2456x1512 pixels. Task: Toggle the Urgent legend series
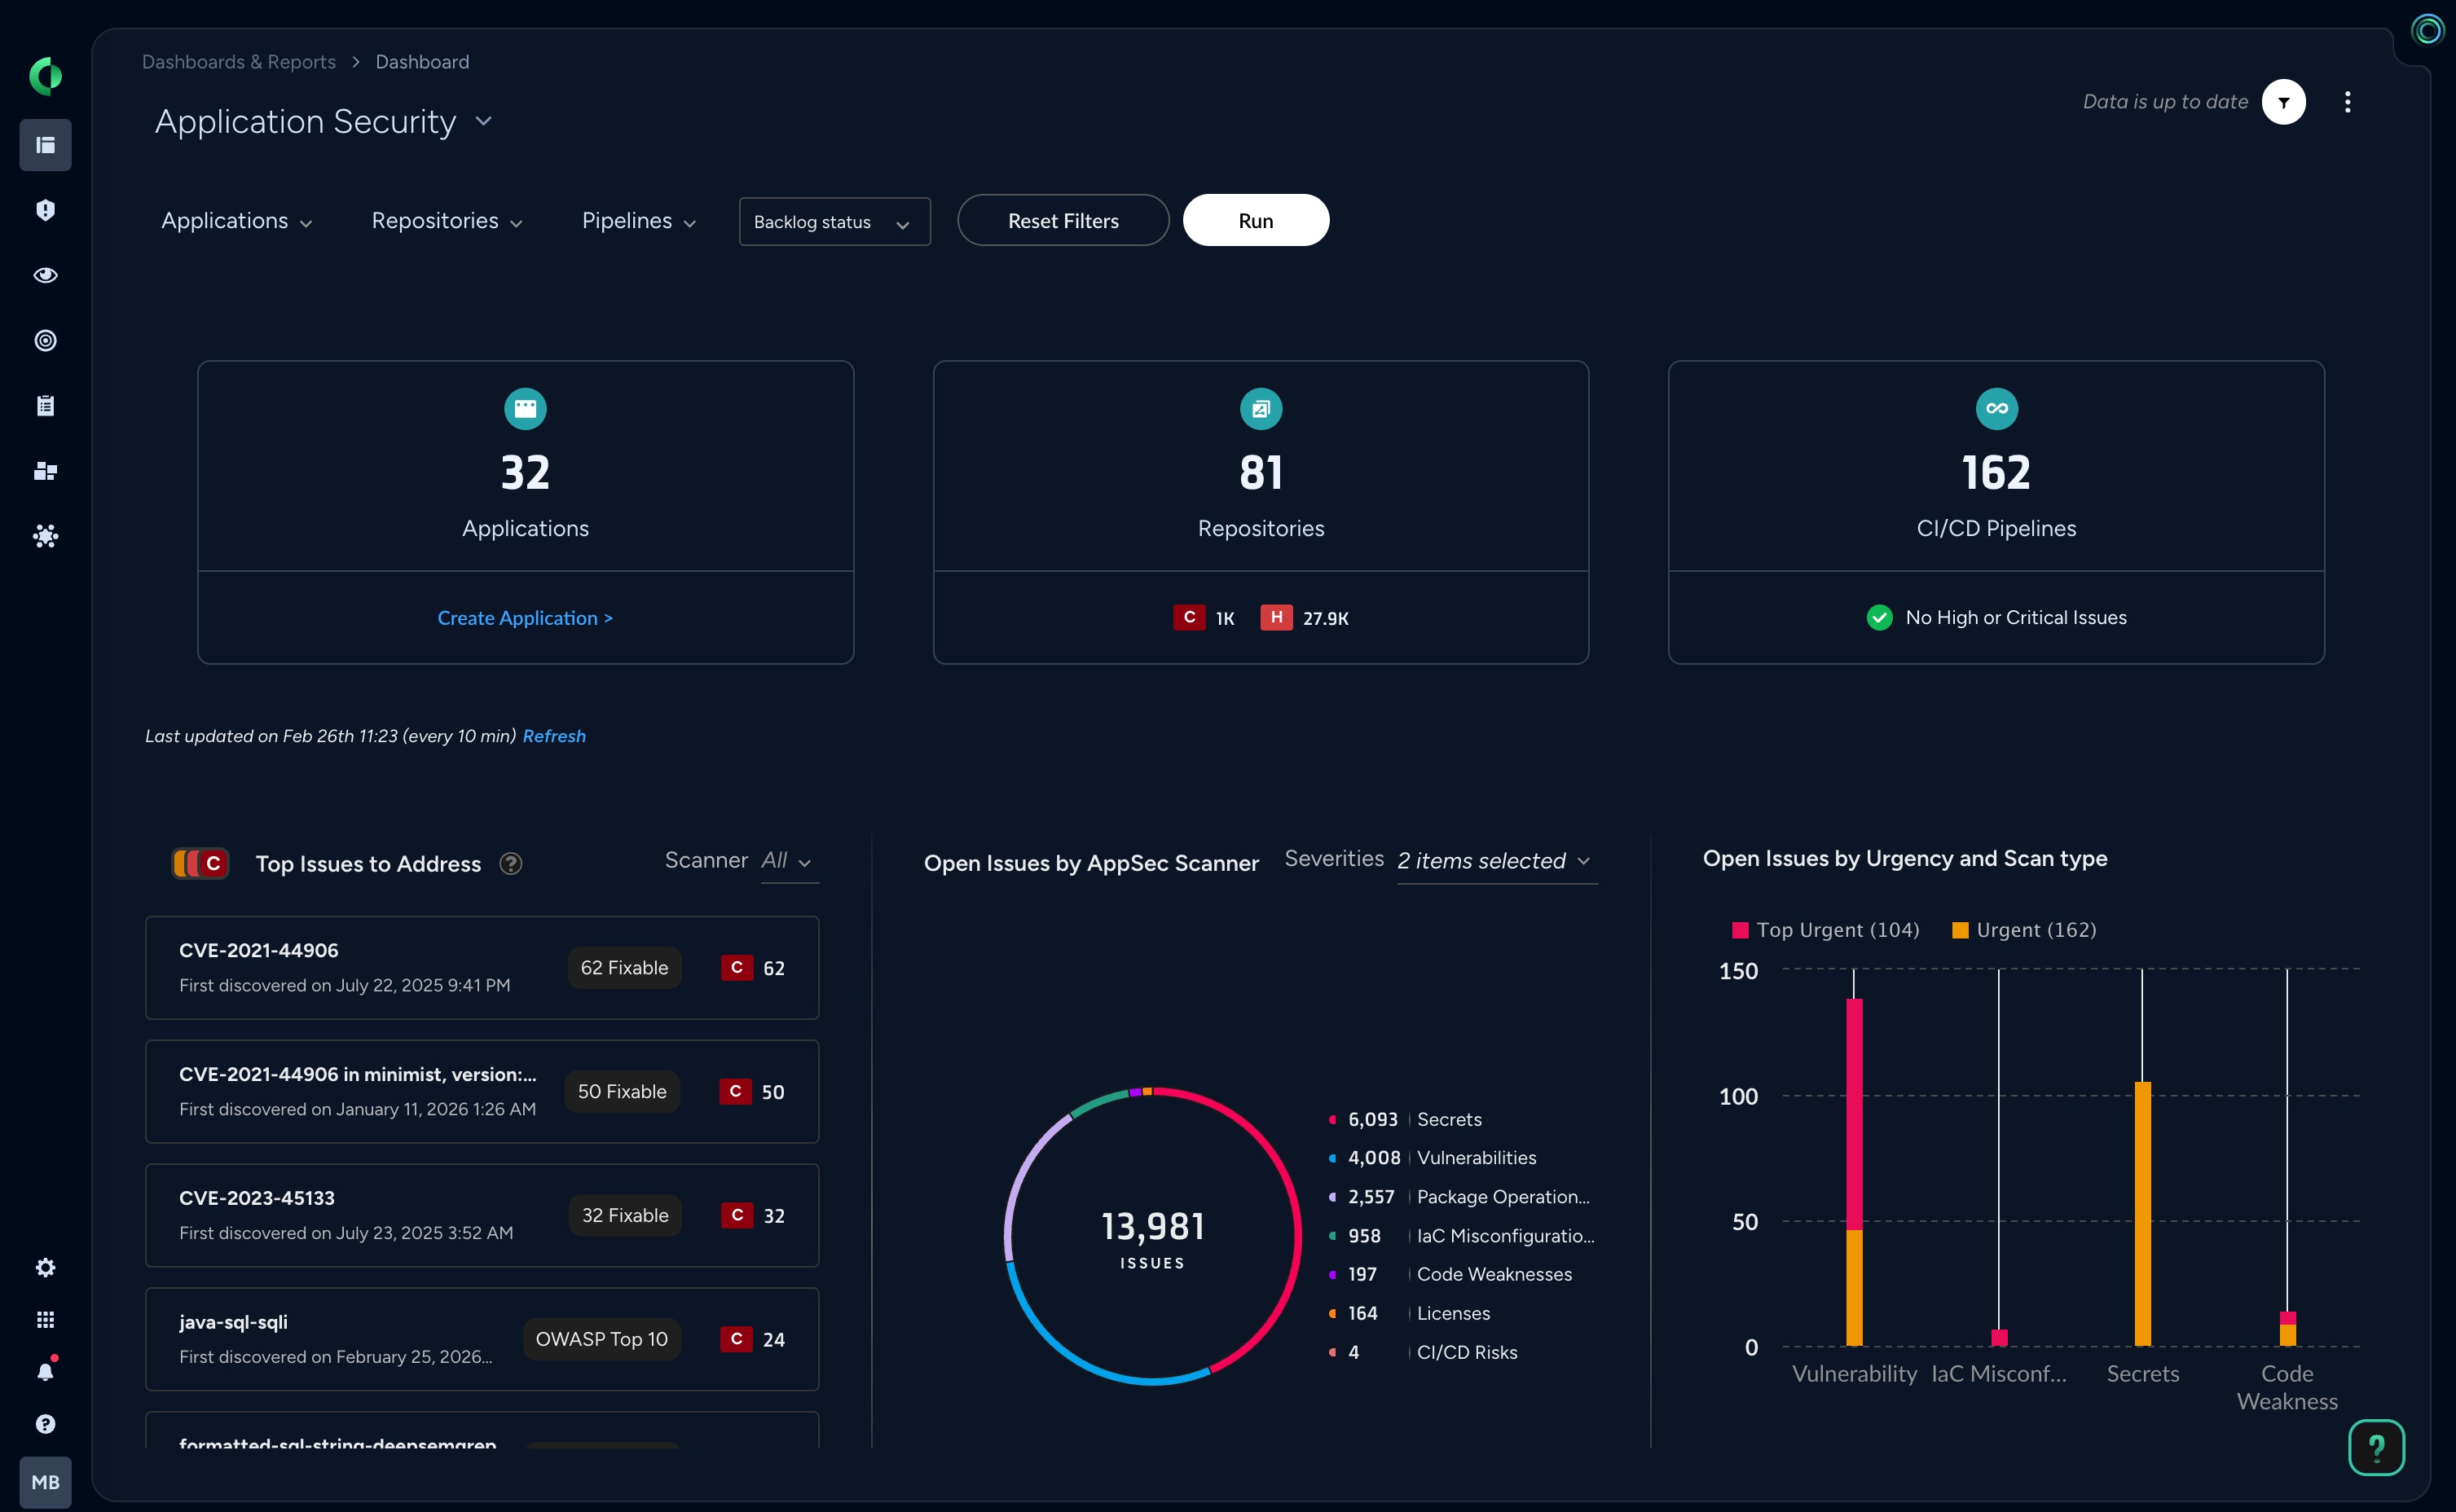[x=2024, y=930]
